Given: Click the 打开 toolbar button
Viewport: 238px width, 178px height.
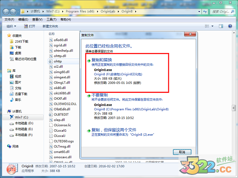Looking at the screenshot, I should click(30, 27).
